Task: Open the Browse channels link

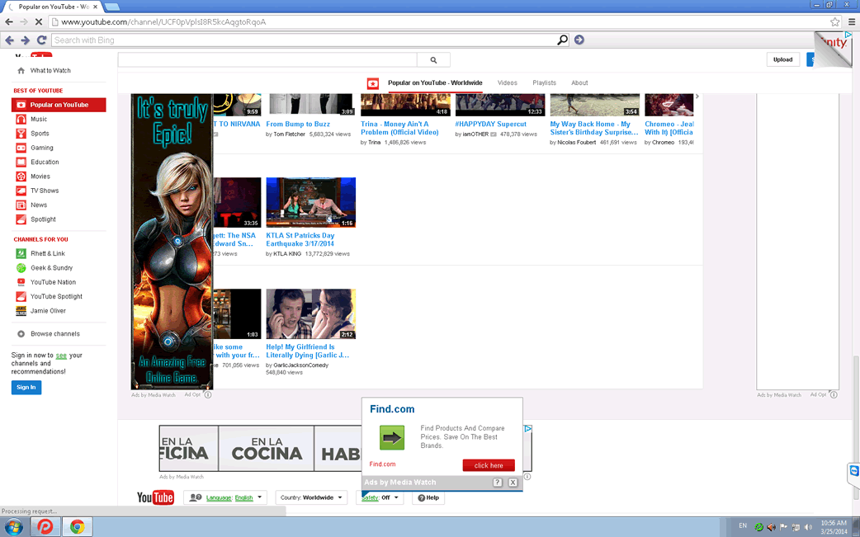Action: (x=54, y=334)
